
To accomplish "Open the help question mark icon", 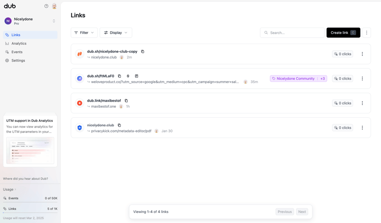I will [46, 6].
